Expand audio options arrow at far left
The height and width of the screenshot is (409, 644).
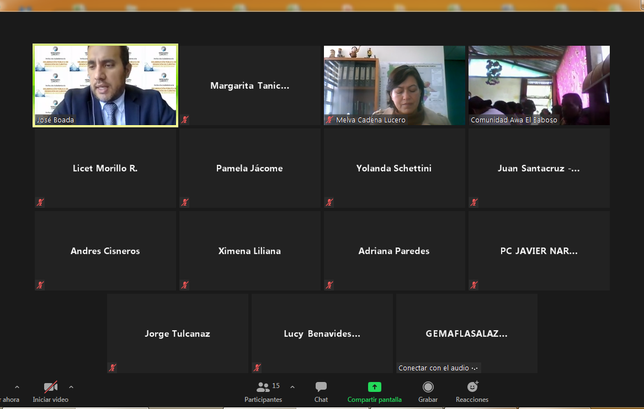click(x=17, y=387)
